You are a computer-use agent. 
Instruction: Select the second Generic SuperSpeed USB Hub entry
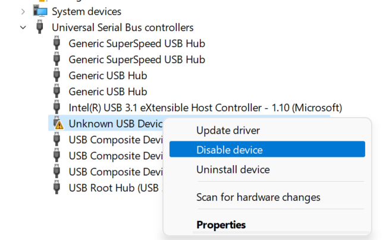[137, 59]
